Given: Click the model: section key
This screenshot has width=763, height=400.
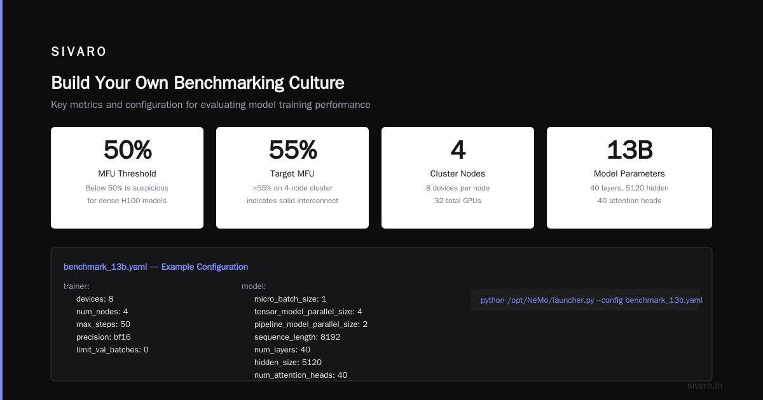Looking at the screenshot, I should (254, 286).
